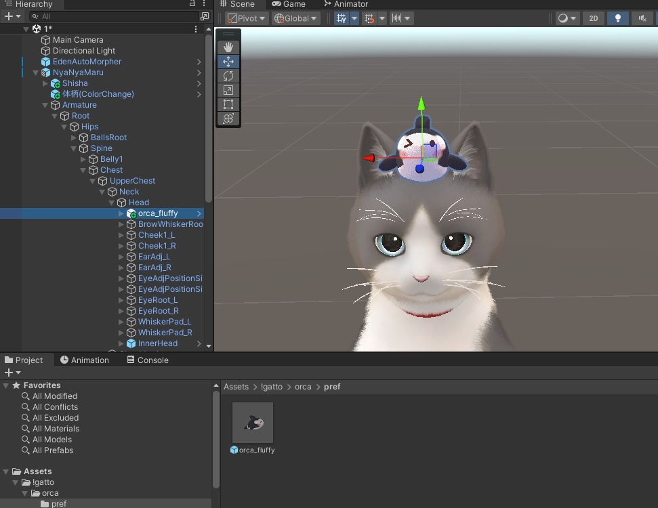658x508 pixels.
Task: Open Hierarchy panel options menu
Action: (205, 3)
